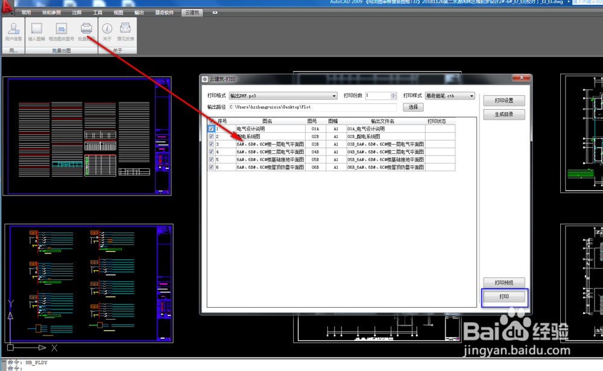Switch to the 注释 ribbon tab
The height and width of the screenshot is (371, 603).
point(77,12)
